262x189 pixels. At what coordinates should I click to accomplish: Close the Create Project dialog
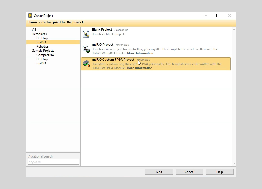230,15
